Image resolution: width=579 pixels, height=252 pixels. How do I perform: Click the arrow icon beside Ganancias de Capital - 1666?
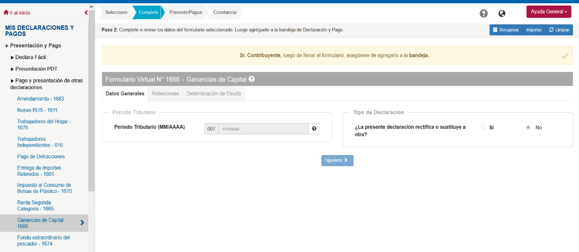click(82, 223)
